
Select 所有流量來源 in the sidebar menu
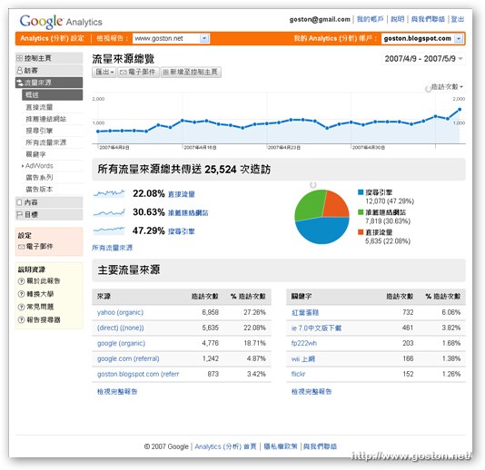pos(45,142)
